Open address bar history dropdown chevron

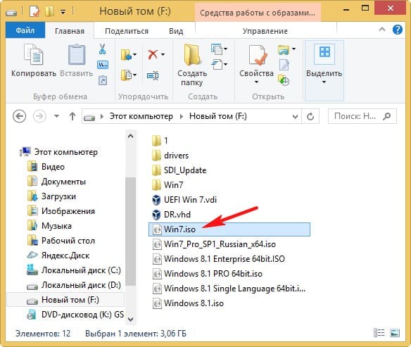pos(295,116)
